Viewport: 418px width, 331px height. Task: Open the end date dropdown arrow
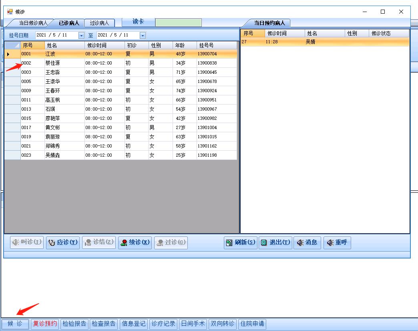click(x=143, y=35)
